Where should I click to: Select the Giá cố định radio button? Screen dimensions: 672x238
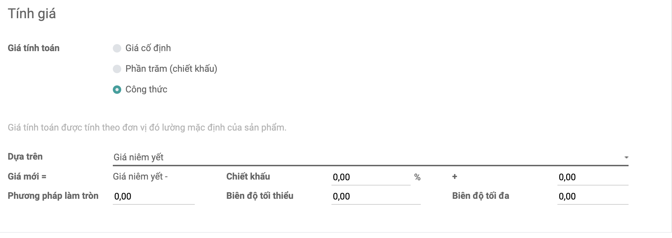pyautogui.click(x=117, y=48)
